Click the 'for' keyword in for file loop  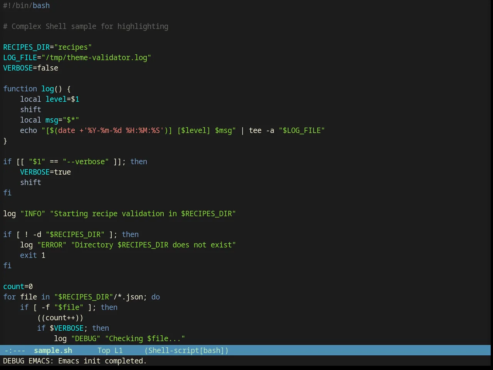(x=9, y=297)
